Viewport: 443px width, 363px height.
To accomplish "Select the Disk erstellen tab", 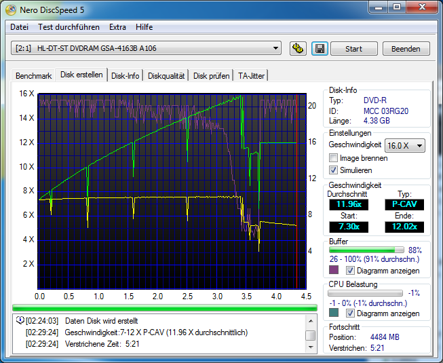I will click(x=81, y=75).
